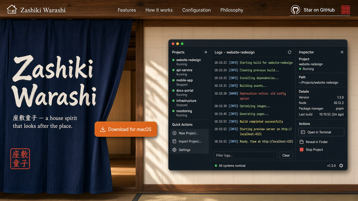Click the Open in Terminal button
Viewport: 358px width, 201px height.
tap(321, 132)
